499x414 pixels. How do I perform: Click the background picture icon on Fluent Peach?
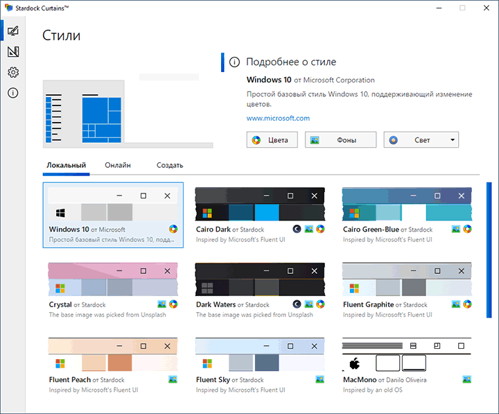pyautogui.click(x=173, y=379)
